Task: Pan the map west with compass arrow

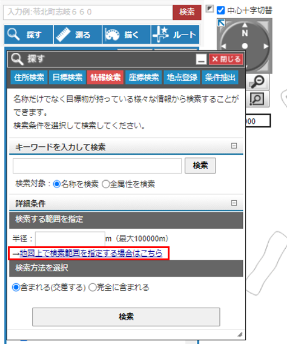Action: [x=223, y=46]
